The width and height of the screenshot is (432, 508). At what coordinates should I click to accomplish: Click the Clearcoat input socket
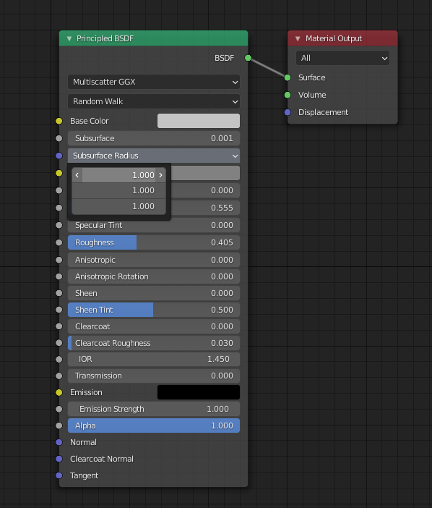click(x=59, y=326)
